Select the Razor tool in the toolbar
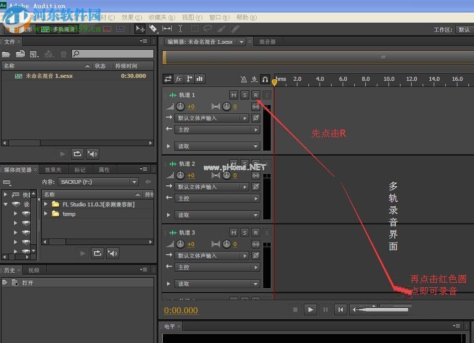Screen dimensions: 474x343 (153, 29)
